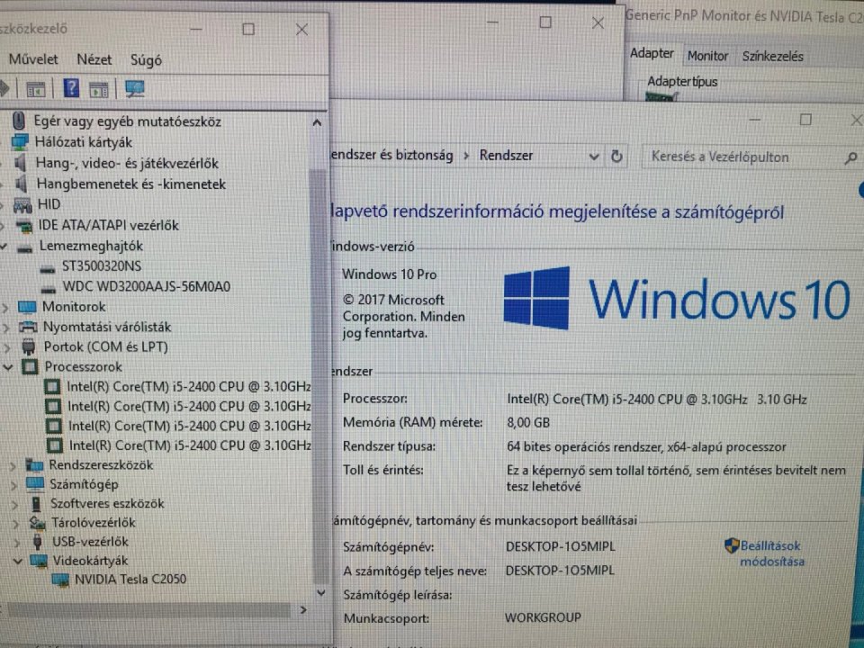Open the Súgó menu
The image size is (864, 648).
146,60
